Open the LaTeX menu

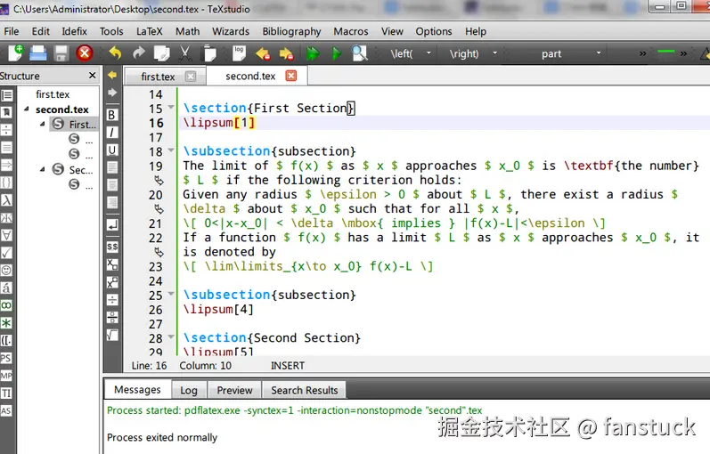[x=150, y=31]
